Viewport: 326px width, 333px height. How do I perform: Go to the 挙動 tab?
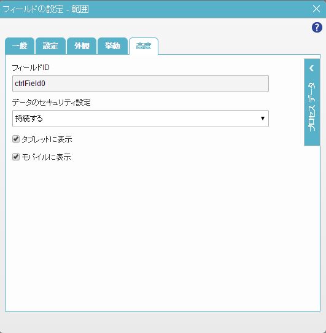coord(112,46)
